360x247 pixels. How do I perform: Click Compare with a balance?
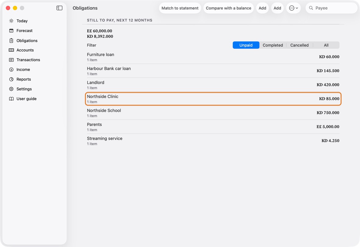(x=229, y=8)
